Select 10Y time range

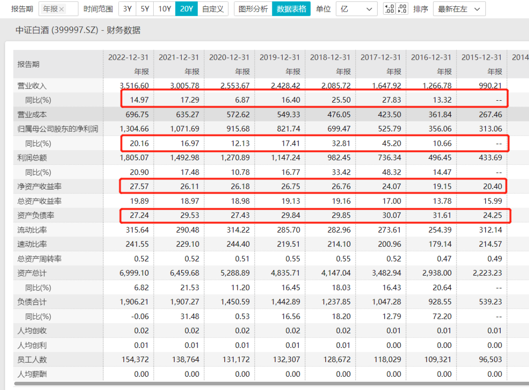pyautogui.click(x=165, y=9)
